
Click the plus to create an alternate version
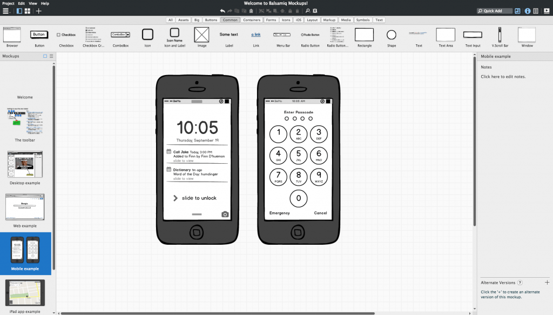click(x=547, y=282)
